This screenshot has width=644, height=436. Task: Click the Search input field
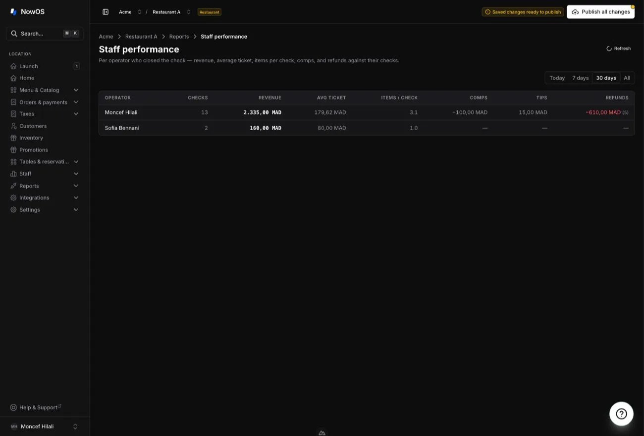(x=45, y=34)
